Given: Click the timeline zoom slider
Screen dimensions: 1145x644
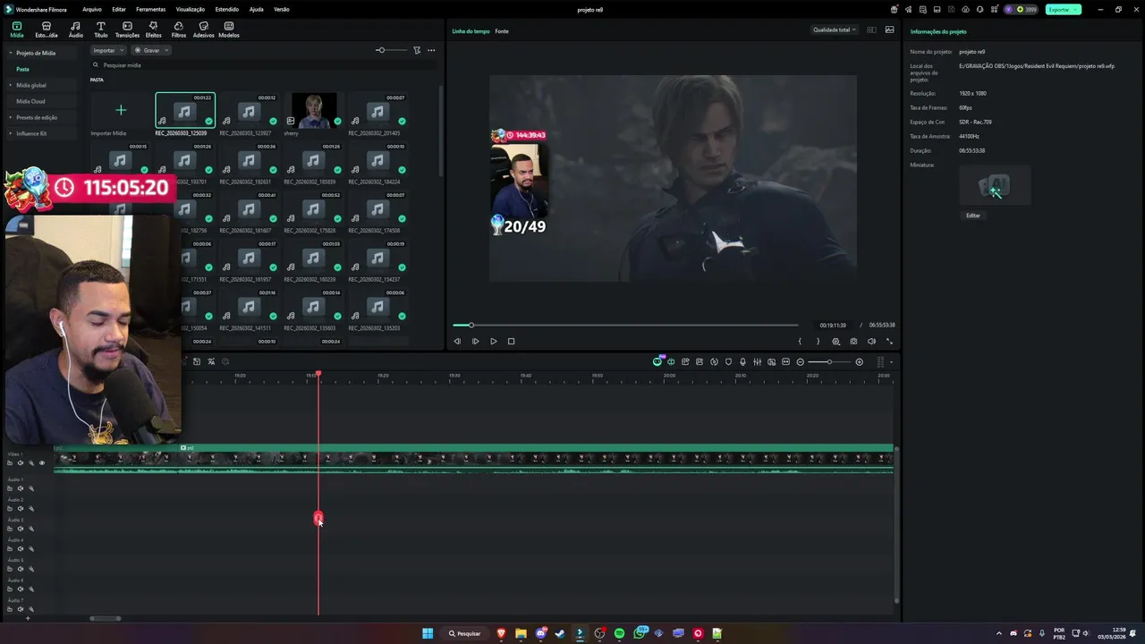Looking at the screenshot, I should pyautogui.click(x=830, y=361).
